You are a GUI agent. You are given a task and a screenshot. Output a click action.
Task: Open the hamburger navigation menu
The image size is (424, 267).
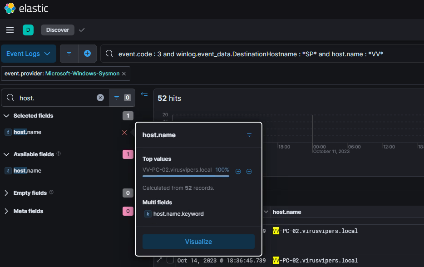(x=10, y=30)
